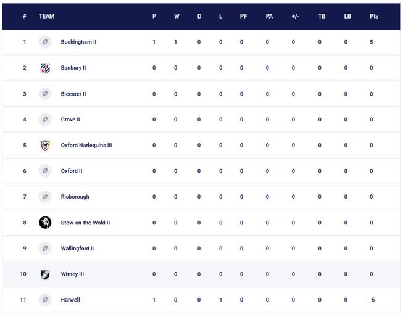Image resolution: width=403 pixels, height=317 pixels.
Task: Click the Oxford Harlequins III club crest
Action: [x=45, y=146]
